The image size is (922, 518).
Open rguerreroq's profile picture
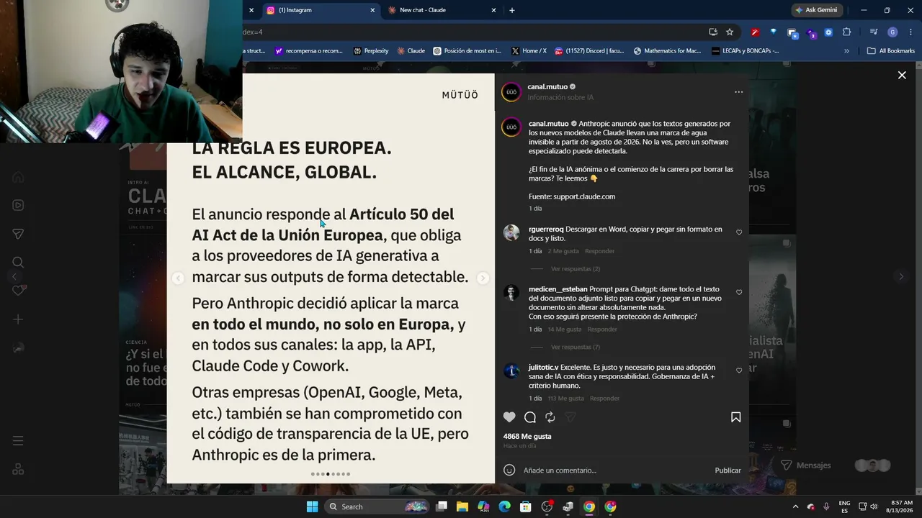[x=511, y=233]
